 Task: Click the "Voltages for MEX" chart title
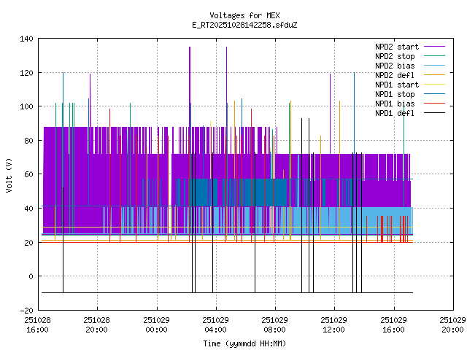tap(244, 15)
